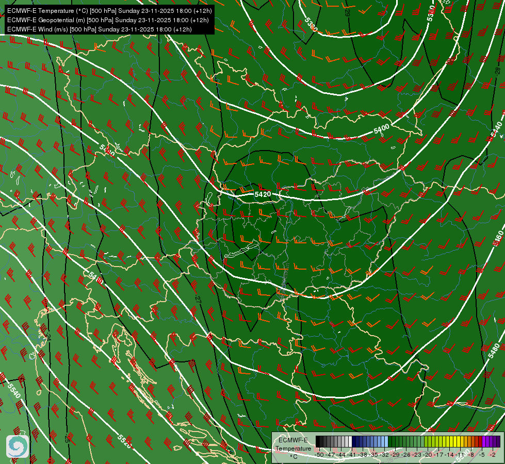Click the -8 value in the temperature legend

tap(471, 455)
